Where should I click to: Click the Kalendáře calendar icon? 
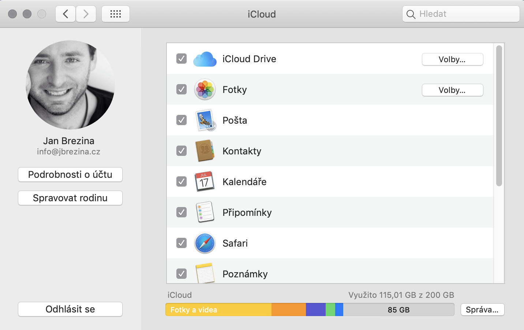click(205, 181)
